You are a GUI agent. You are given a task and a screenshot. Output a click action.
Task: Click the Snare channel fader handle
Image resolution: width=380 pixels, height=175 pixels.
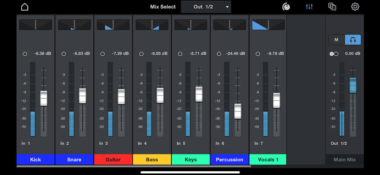click(82, 96)
